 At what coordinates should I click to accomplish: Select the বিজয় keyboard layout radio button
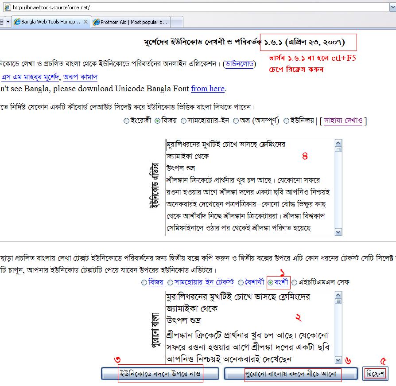[157, 121]
